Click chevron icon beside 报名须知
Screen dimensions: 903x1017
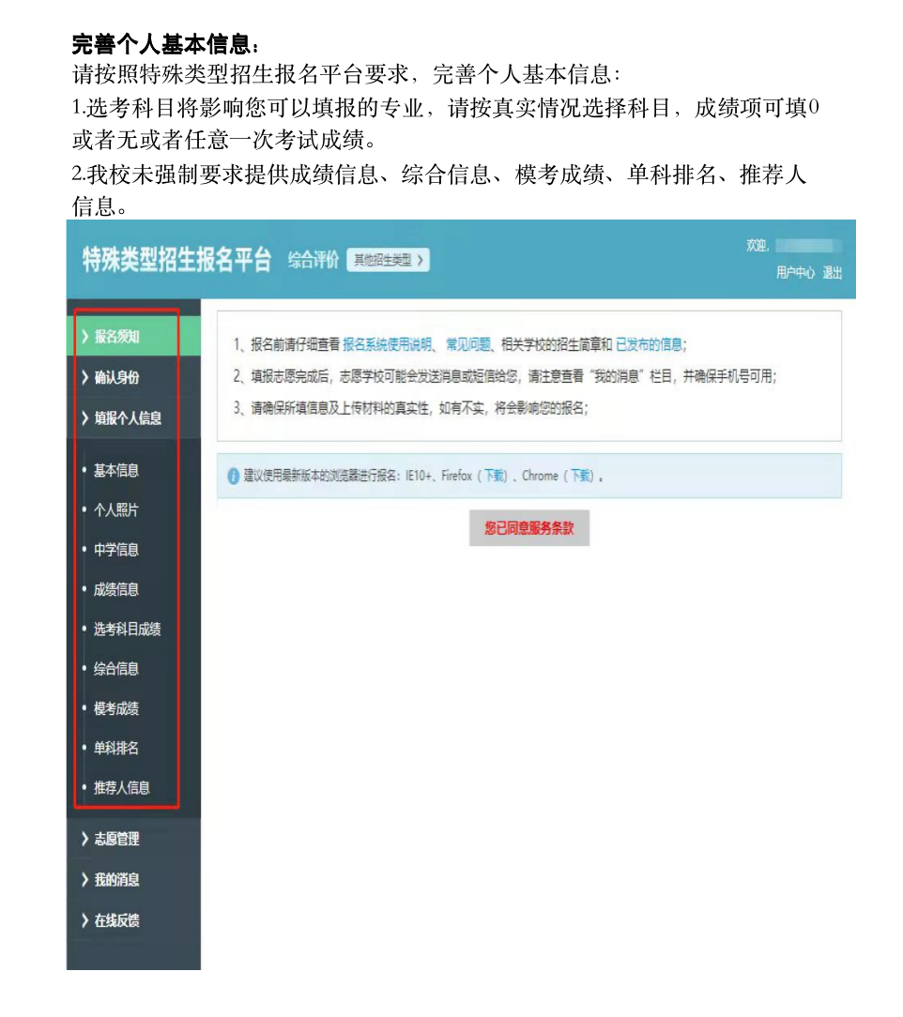pyautogui.click(x=85, y=336)
